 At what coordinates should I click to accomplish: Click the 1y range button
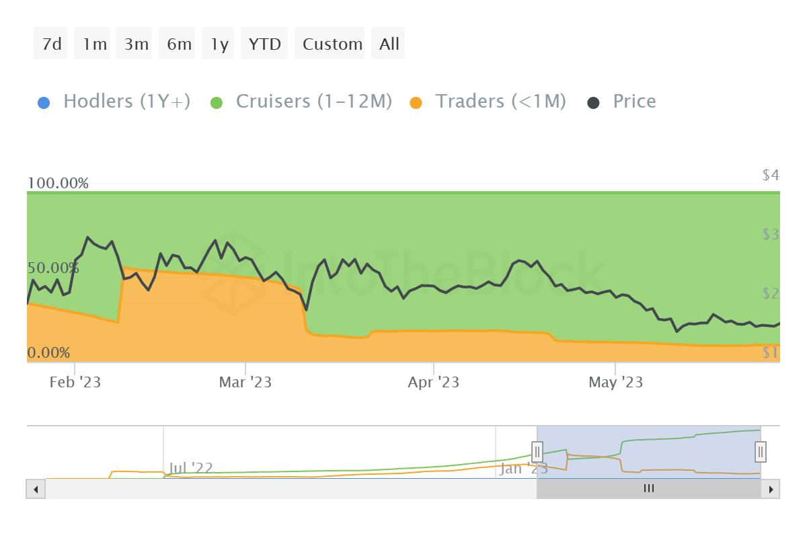coord(219,44)
